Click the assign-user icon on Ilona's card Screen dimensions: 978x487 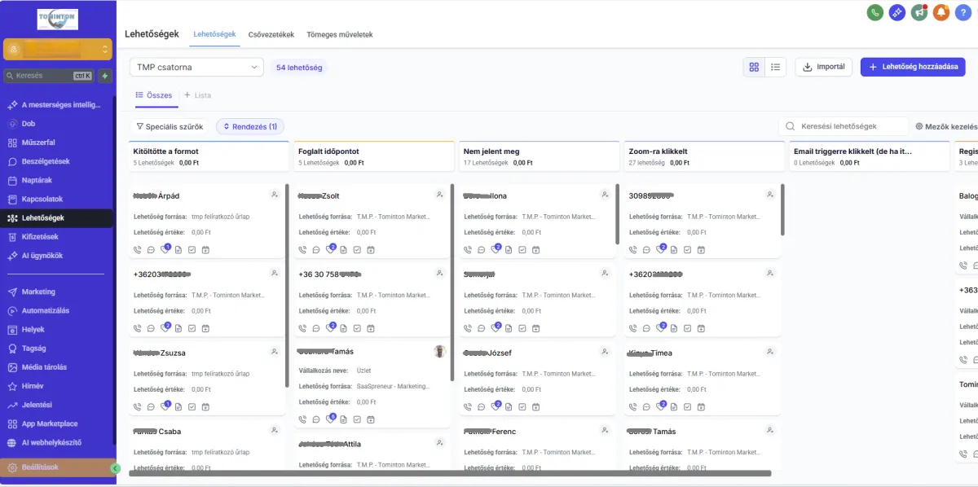click(x=605, y=195)
